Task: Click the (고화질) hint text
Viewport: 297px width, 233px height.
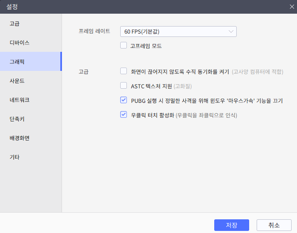Action: point(183,86)
